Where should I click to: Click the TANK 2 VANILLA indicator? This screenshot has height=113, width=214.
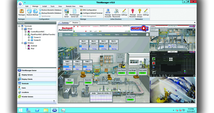click(78, 65)
